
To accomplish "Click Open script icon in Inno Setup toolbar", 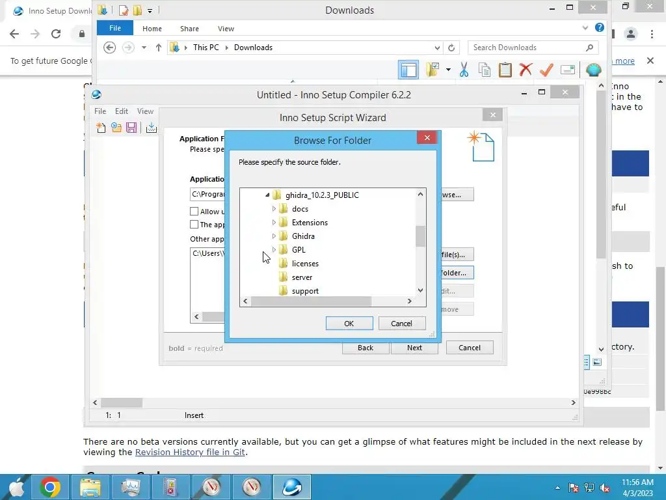I will pyautogui.click(x=116, y=128).
